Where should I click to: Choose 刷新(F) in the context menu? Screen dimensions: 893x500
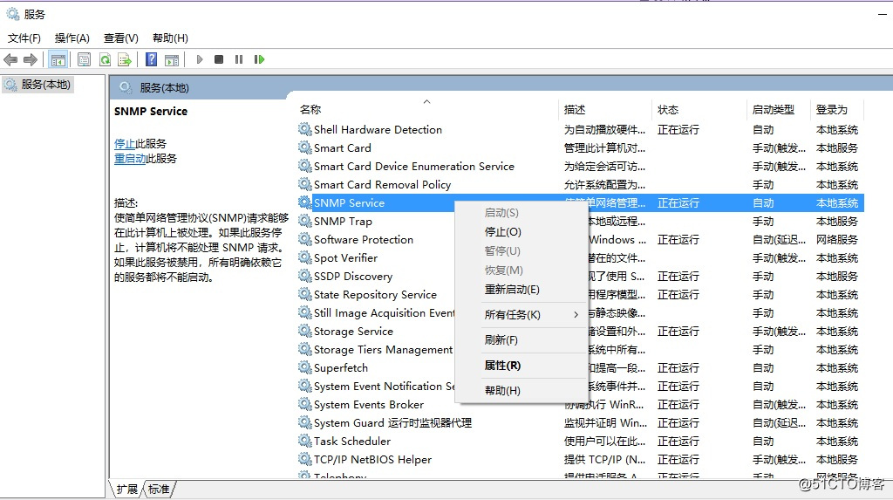click(521, 339)
